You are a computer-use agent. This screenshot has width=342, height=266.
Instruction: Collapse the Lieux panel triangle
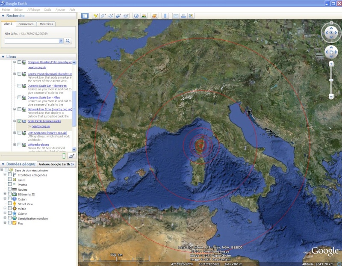pyautogui.click(x=3, y=57)
